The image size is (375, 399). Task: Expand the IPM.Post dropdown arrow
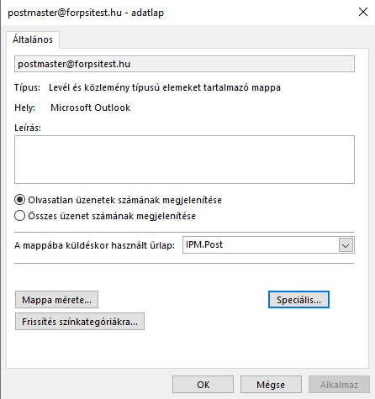[x=346, y=245]
